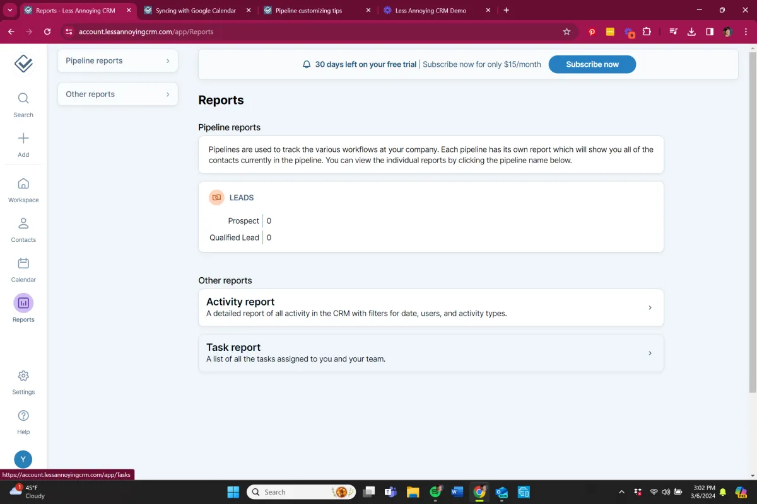
Task: Expand Pipeline reports in left panel
Action: (118, 60)
